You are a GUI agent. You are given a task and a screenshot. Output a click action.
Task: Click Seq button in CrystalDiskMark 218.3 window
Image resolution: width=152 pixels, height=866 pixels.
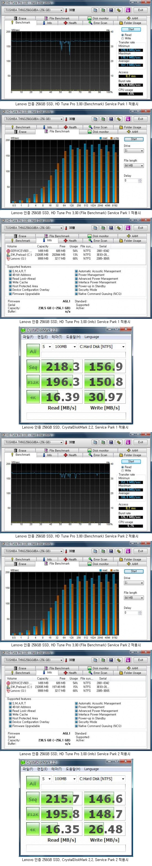click(33, 367)
